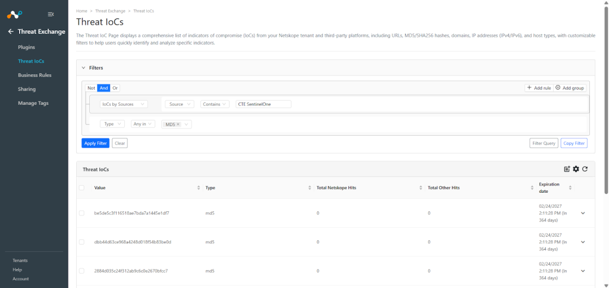Open Tenants in the sidebar footer

click(x=20, y=261)
